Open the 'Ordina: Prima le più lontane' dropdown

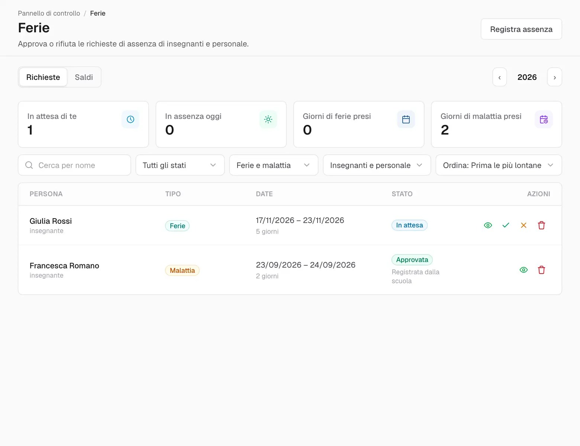[499, 165]
